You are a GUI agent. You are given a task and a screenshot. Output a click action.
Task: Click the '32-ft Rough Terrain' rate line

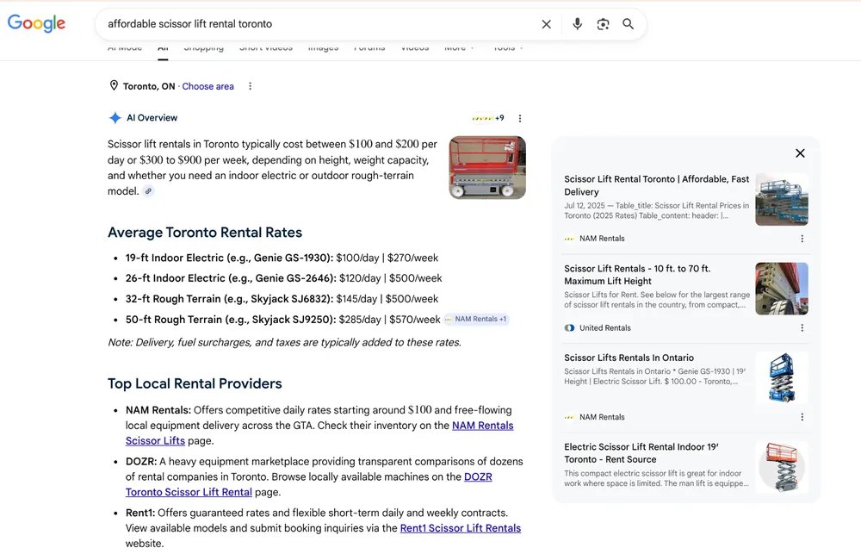click(282, 299)
